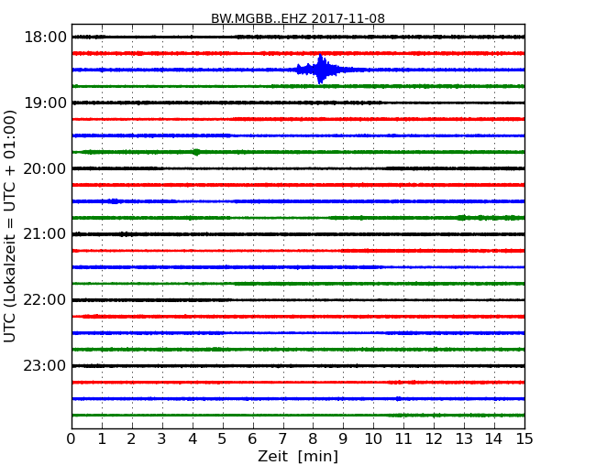Screen dimensions: 596x476
Task: Click the 19:00 time label
Action: point(45,103)
